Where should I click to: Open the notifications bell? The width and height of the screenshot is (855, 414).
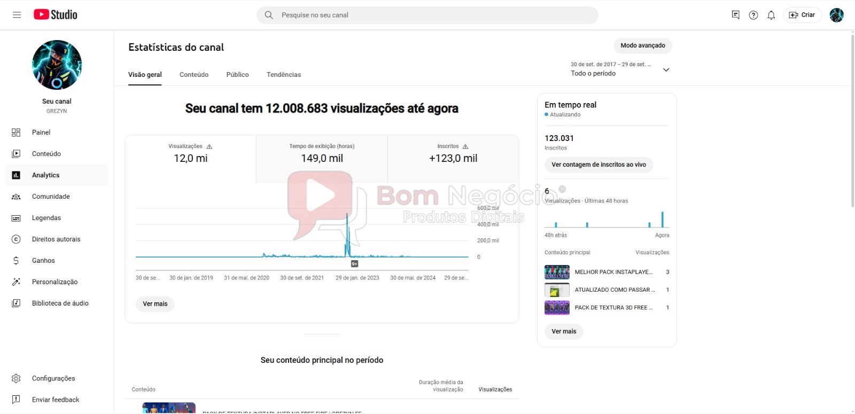pyautogui.click(x=771, y=15)
